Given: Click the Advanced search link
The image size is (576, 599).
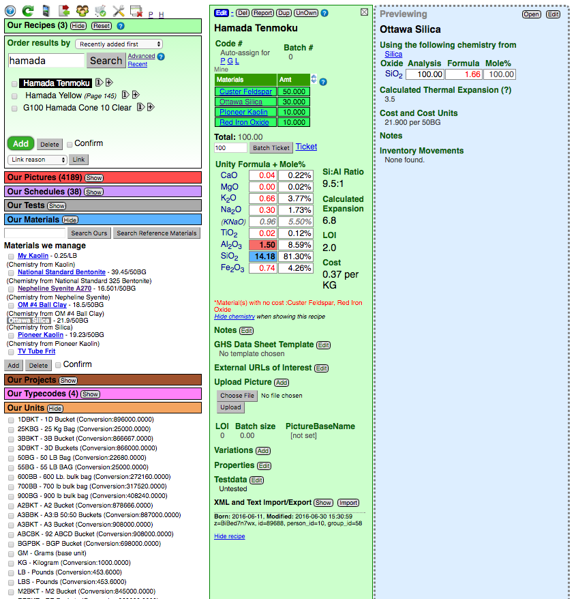Looking at the screenshot, I should click(x=141, y=56).
